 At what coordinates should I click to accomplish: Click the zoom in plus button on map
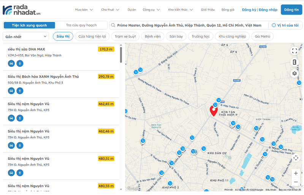(296, 173)
